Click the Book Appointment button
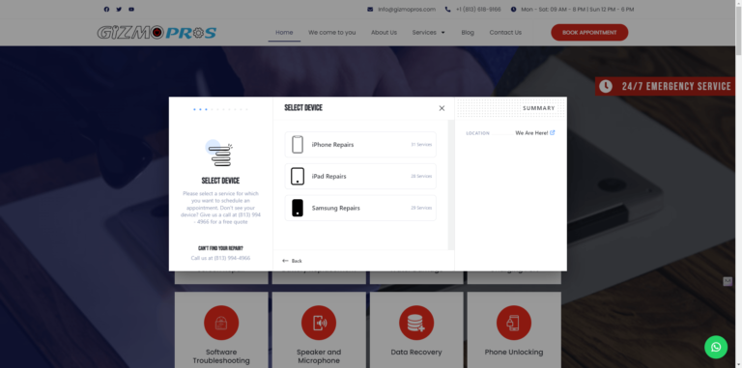The width and height of the screenshot is (742, 368). [589, 33]
